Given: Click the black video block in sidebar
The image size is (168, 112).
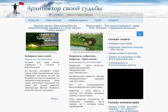Looking at the screenshot, I should point(125,84).
